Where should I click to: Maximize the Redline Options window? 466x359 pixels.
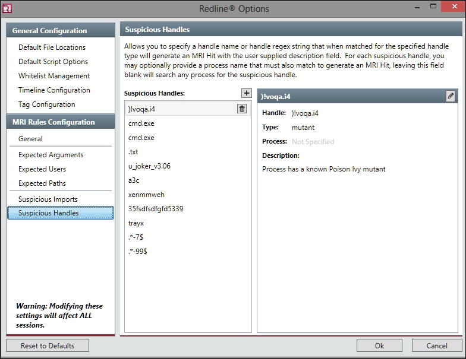tap(433, 7)
